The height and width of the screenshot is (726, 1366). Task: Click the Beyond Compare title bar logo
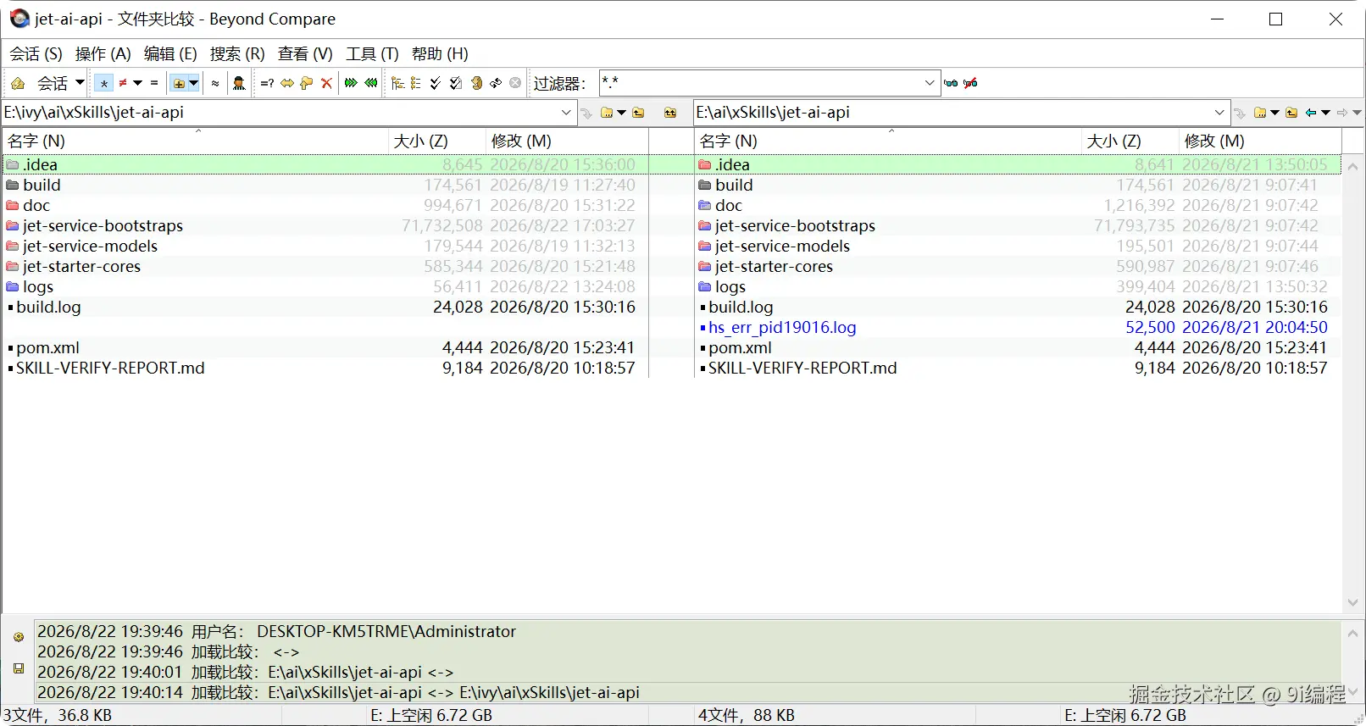point(19,19)
